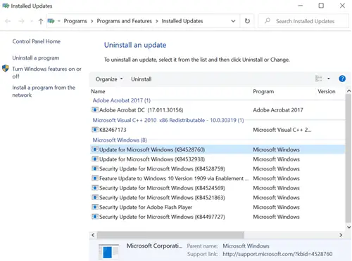The width and height of the screenshot is (352, 261).
Task: Select Security Update (KB4521863) row
Action: point(218,198)
